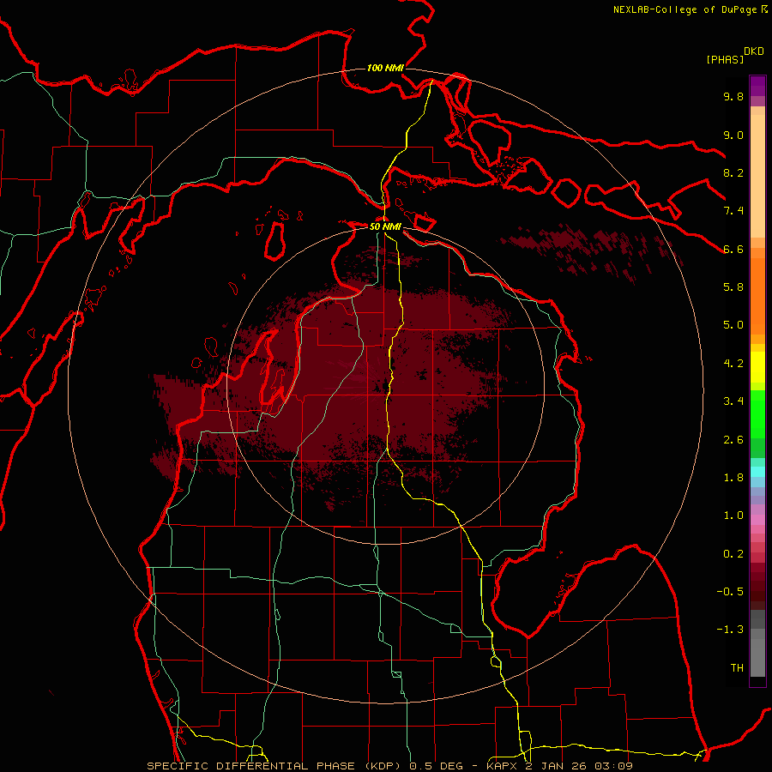The height and width of the screenshot is (772, 772).
Task: Click the 5.8 value on the scale
Action: coord(733,287)
